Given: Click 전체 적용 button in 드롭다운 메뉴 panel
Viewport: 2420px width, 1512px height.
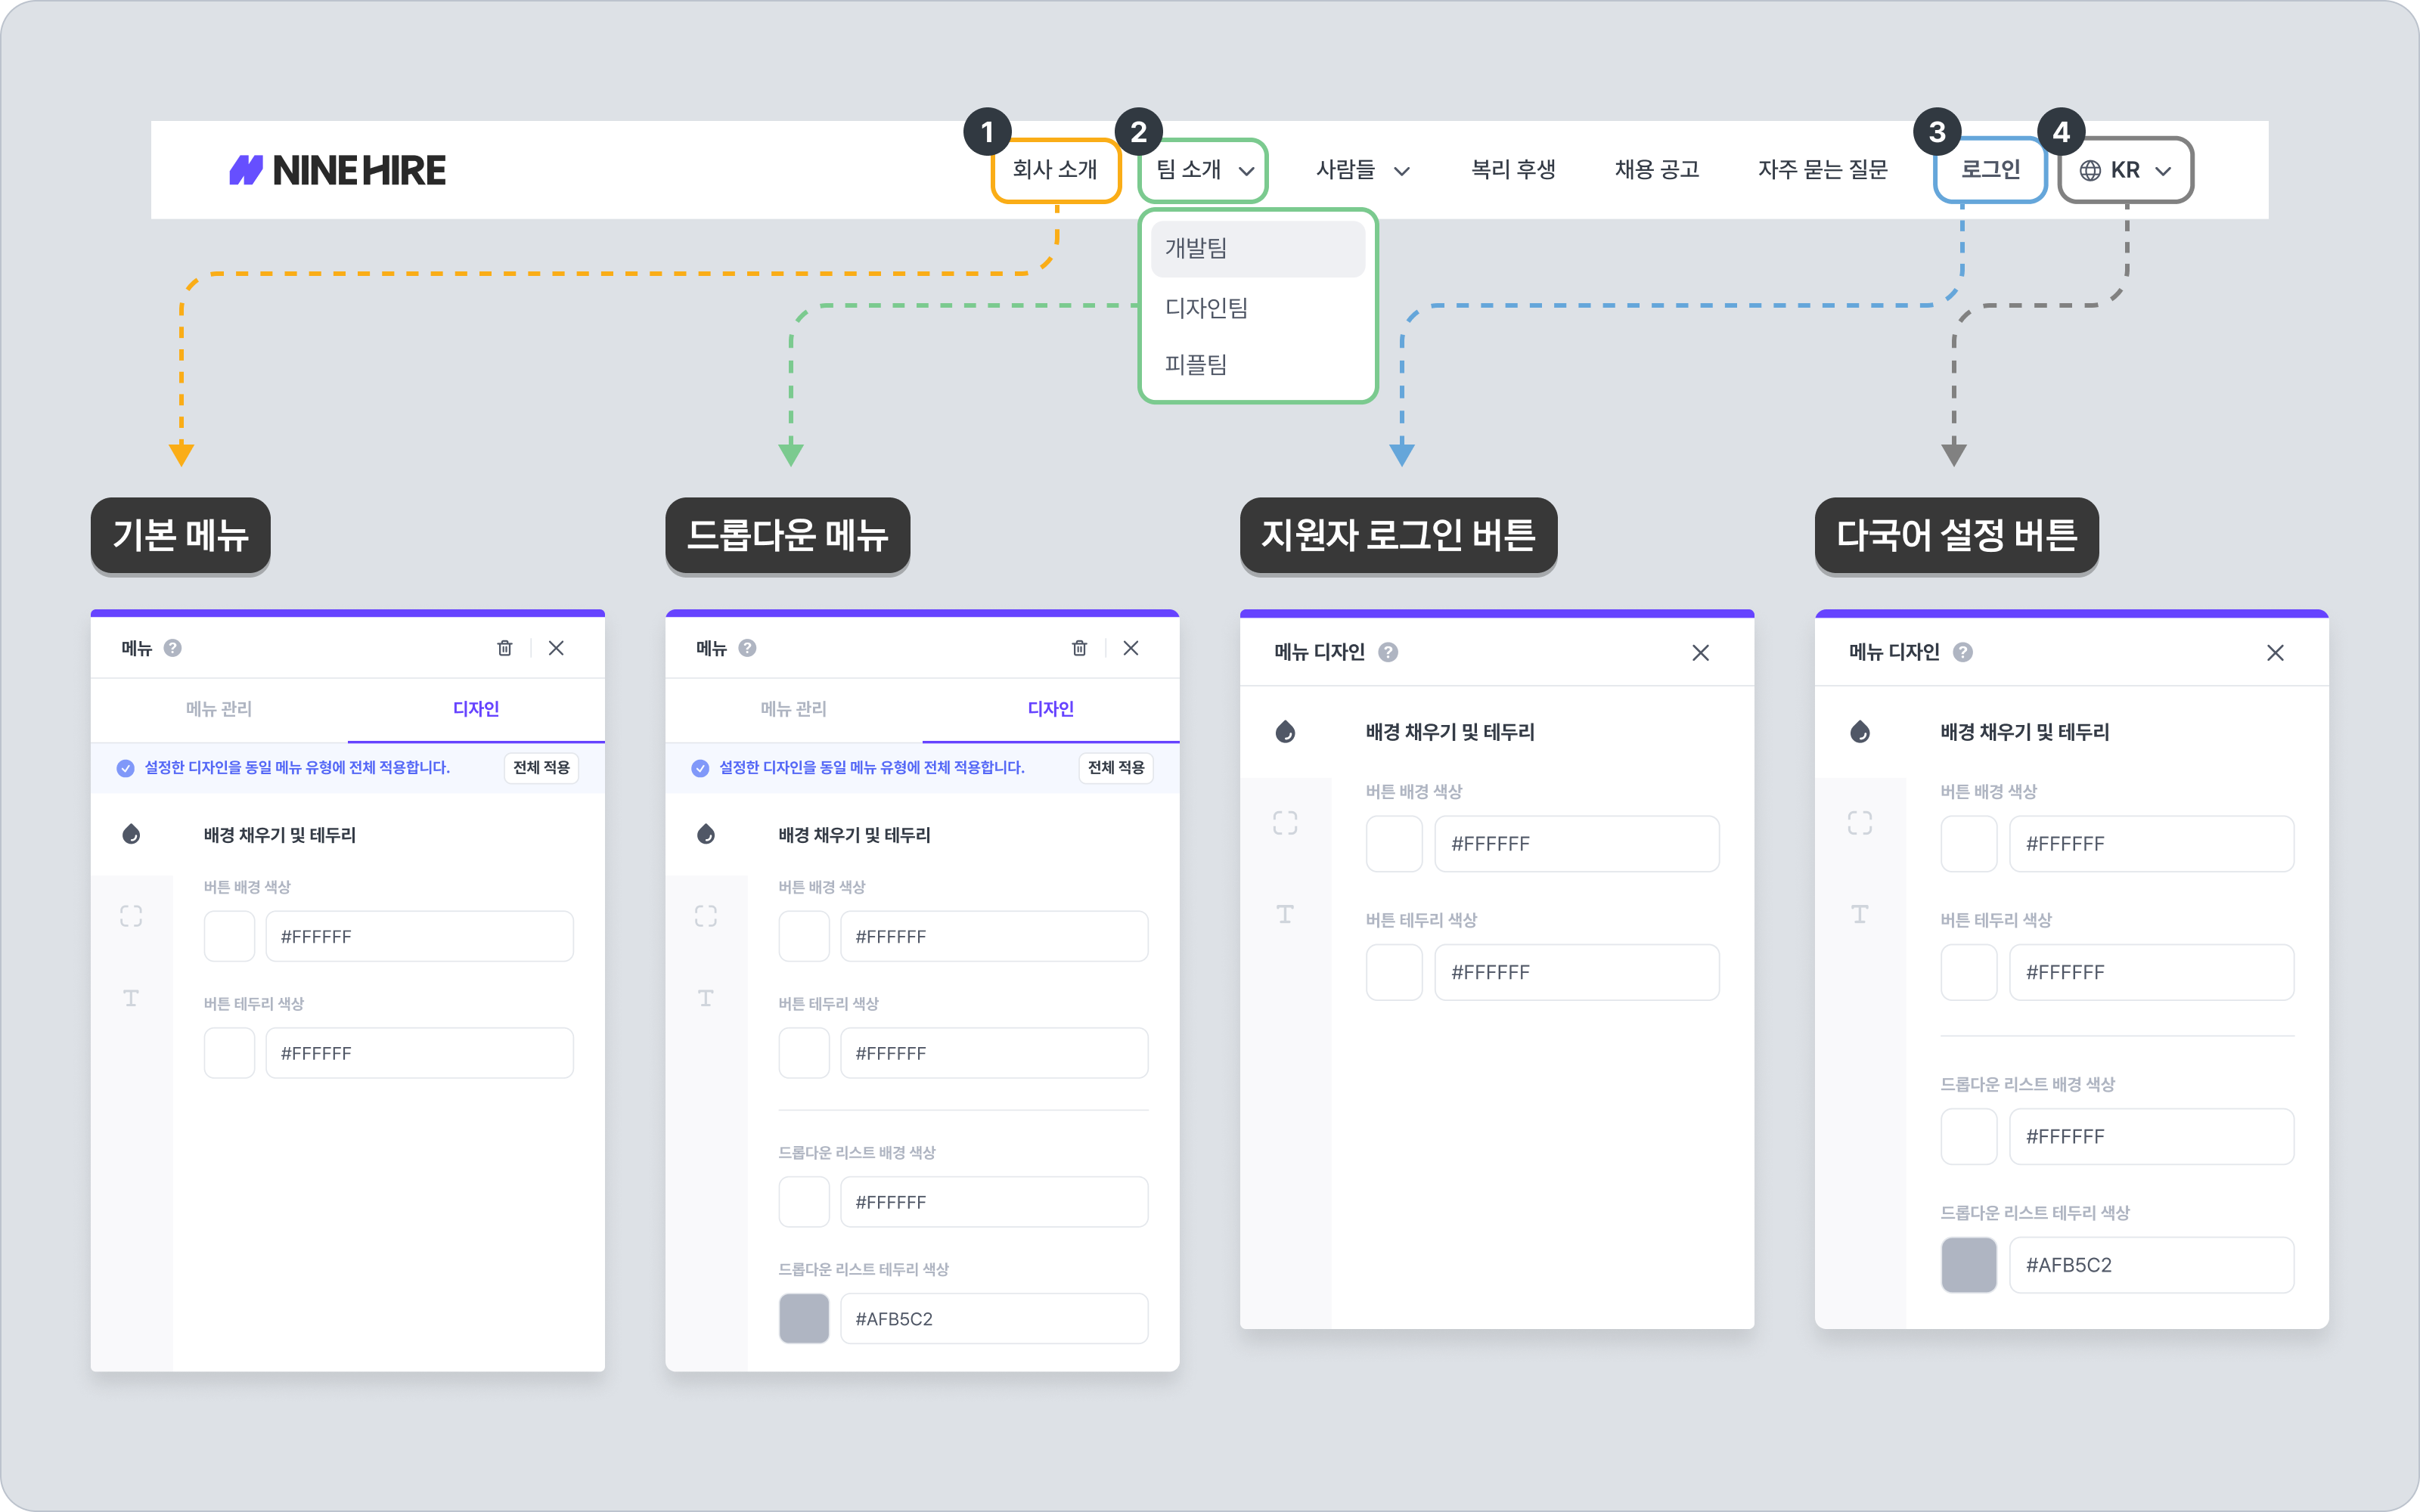Looking at the screenshot, I should click(1116, 767).
